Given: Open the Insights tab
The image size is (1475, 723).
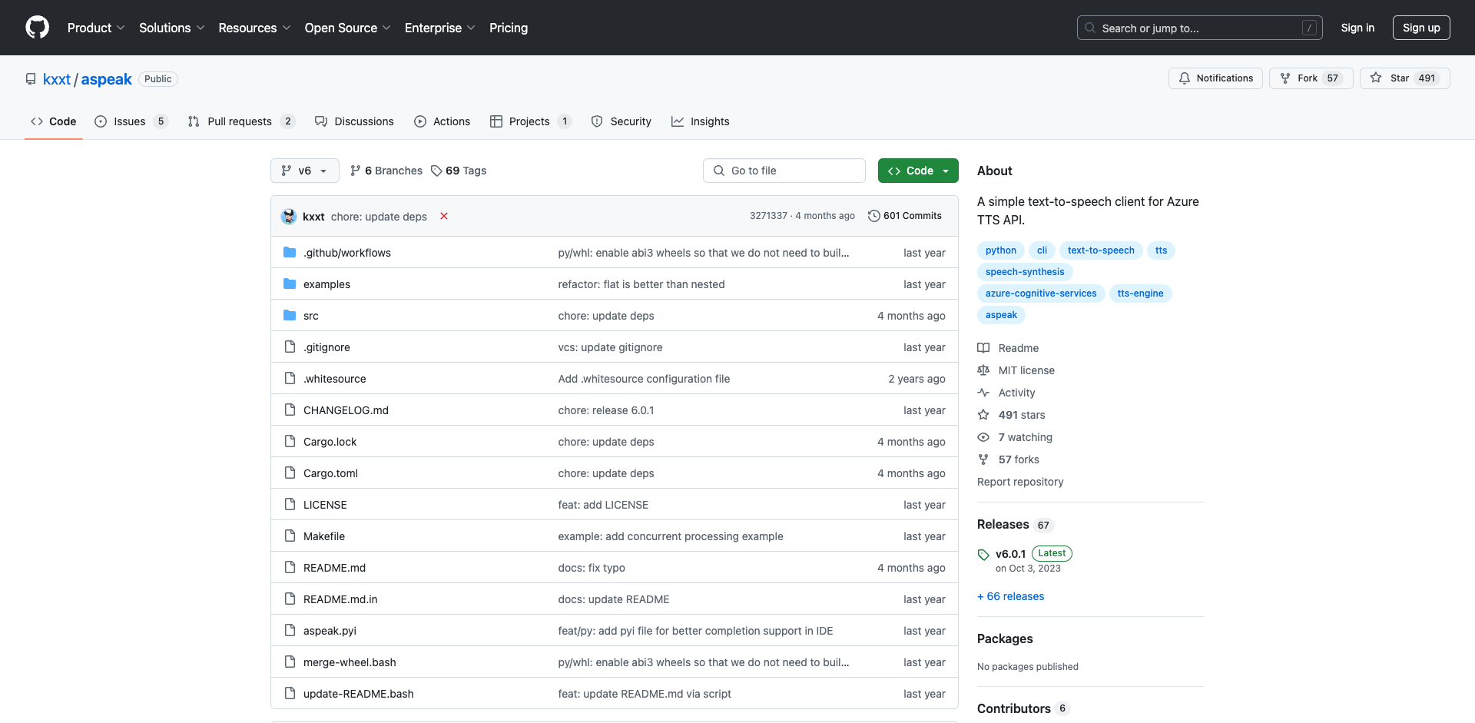Looking at the screenshot, I should (701, 121).
